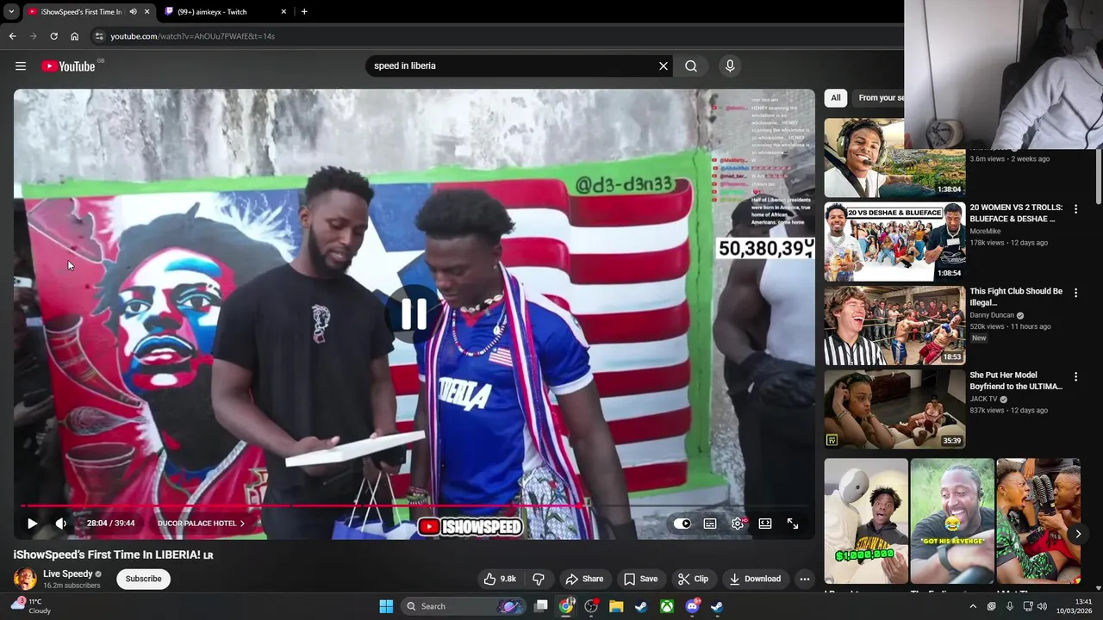Seek on the red video progress bar
The image size is (1103, 620).
tap(414, 505)
